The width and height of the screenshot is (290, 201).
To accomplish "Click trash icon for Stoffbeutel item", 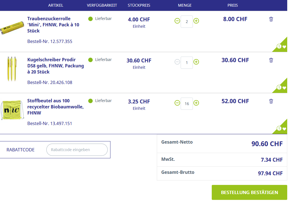I will pos(271,101).
